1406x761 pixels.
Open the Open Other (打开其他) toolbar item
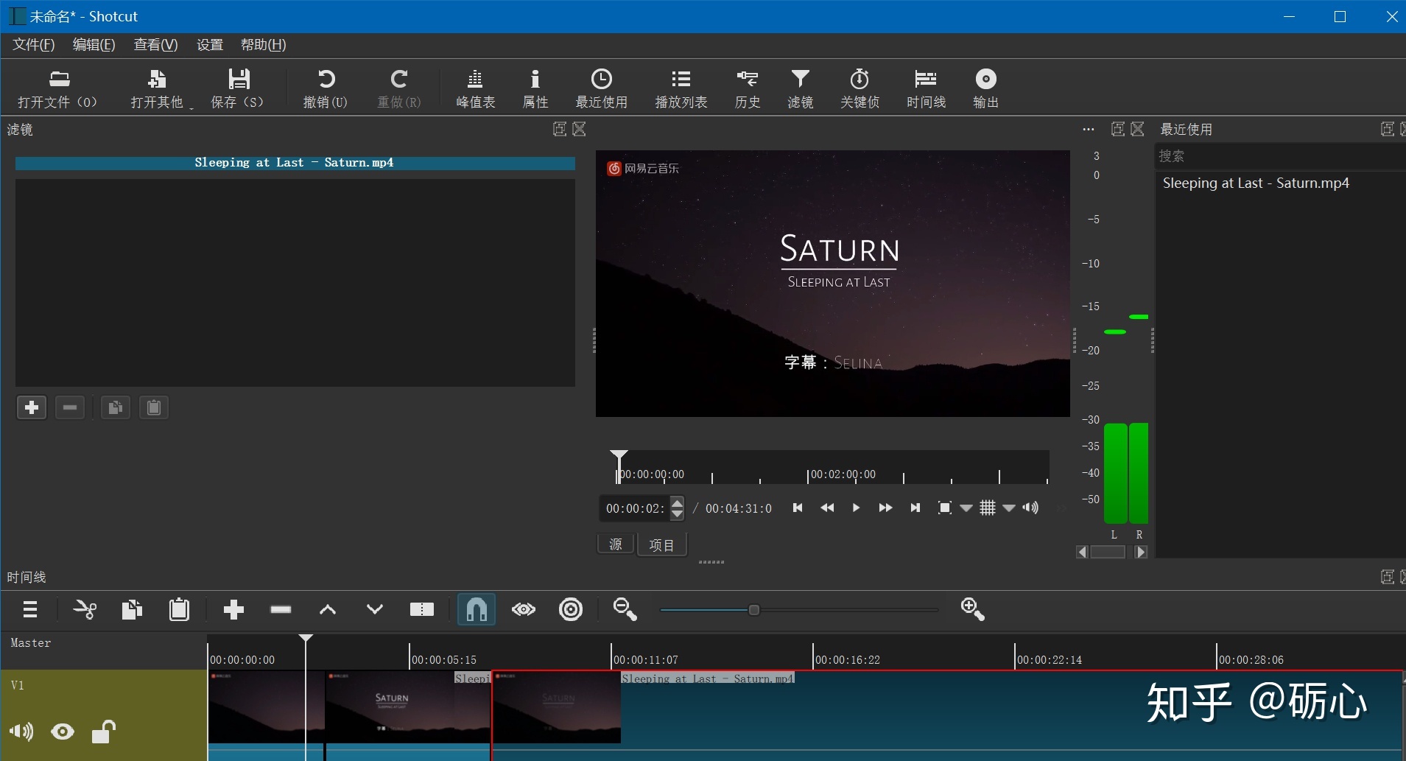point(157,88)
